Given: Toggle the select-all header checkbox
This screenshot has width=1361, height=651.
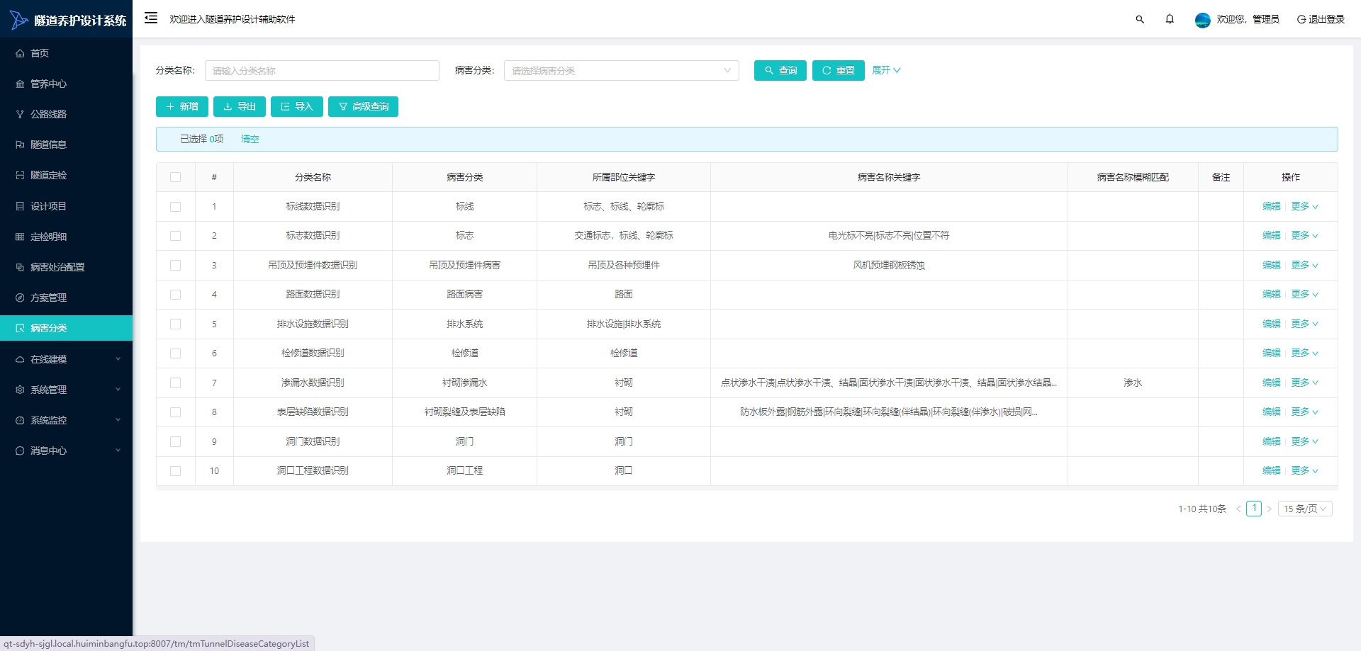Looking at the screenshot, I should (176, 177).
